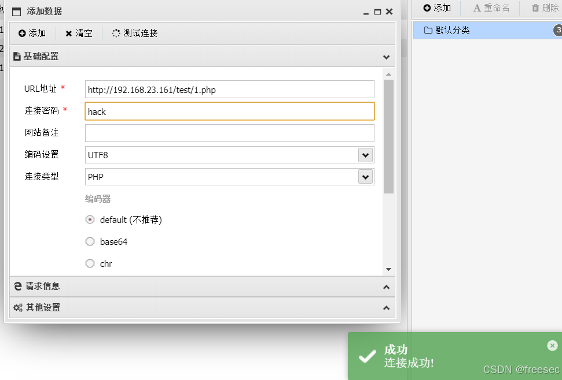Image resolution: width=562 pixels, height=380 pixels.
Task: Click the scrollbar down arrow in the form
Action: point(388,269)
